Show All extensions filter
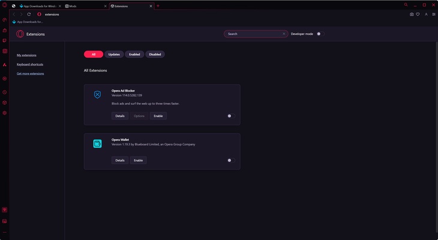Image resolution: width=438 pixels, height=240 pixels. coord(94,55)
